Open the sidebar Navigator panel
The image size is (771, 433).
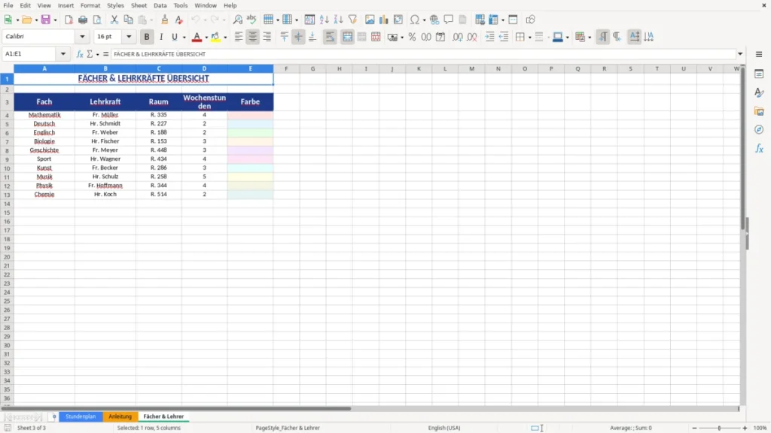759,129
